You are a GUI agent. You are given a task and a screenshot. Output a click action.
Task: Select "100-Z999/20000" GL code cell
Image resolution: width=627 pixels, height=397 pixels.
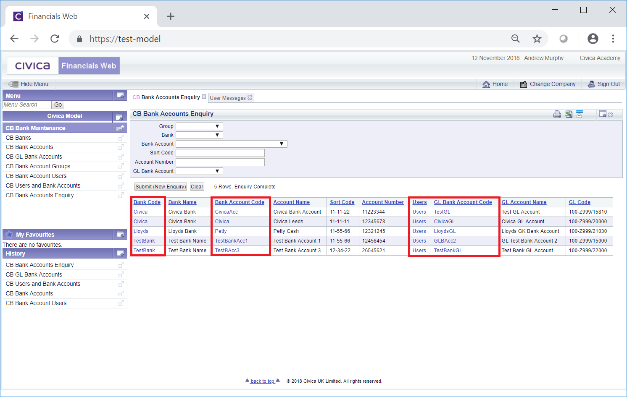click(x=588, y=222)
